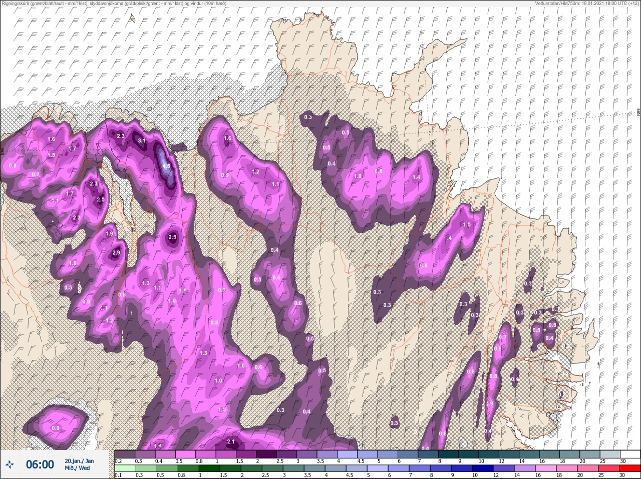Image resolution: width=641 pixels, height=479 pixels.
Task: Click the red swatch ending the lower legend
Action: click(x=630, y=468)
